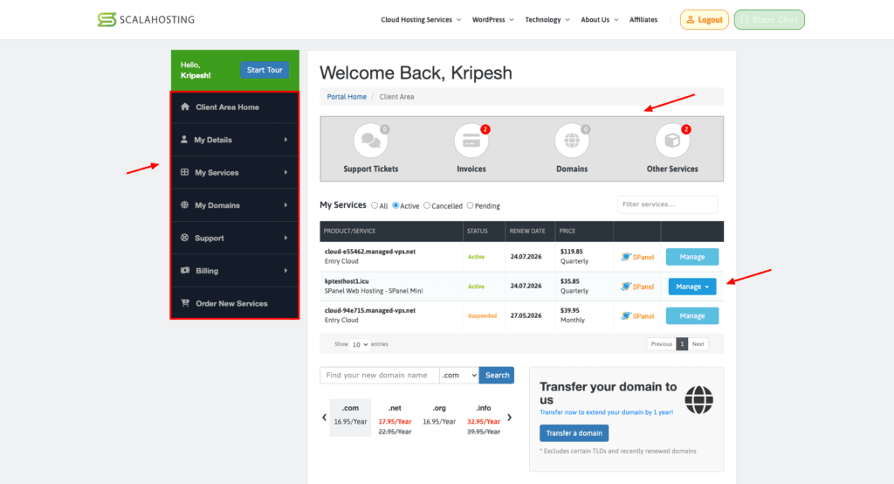The width and height of the screenshot is (894, 484).
Task: Follow the Portal Home breadcrumb link
Action: [347, 96]
